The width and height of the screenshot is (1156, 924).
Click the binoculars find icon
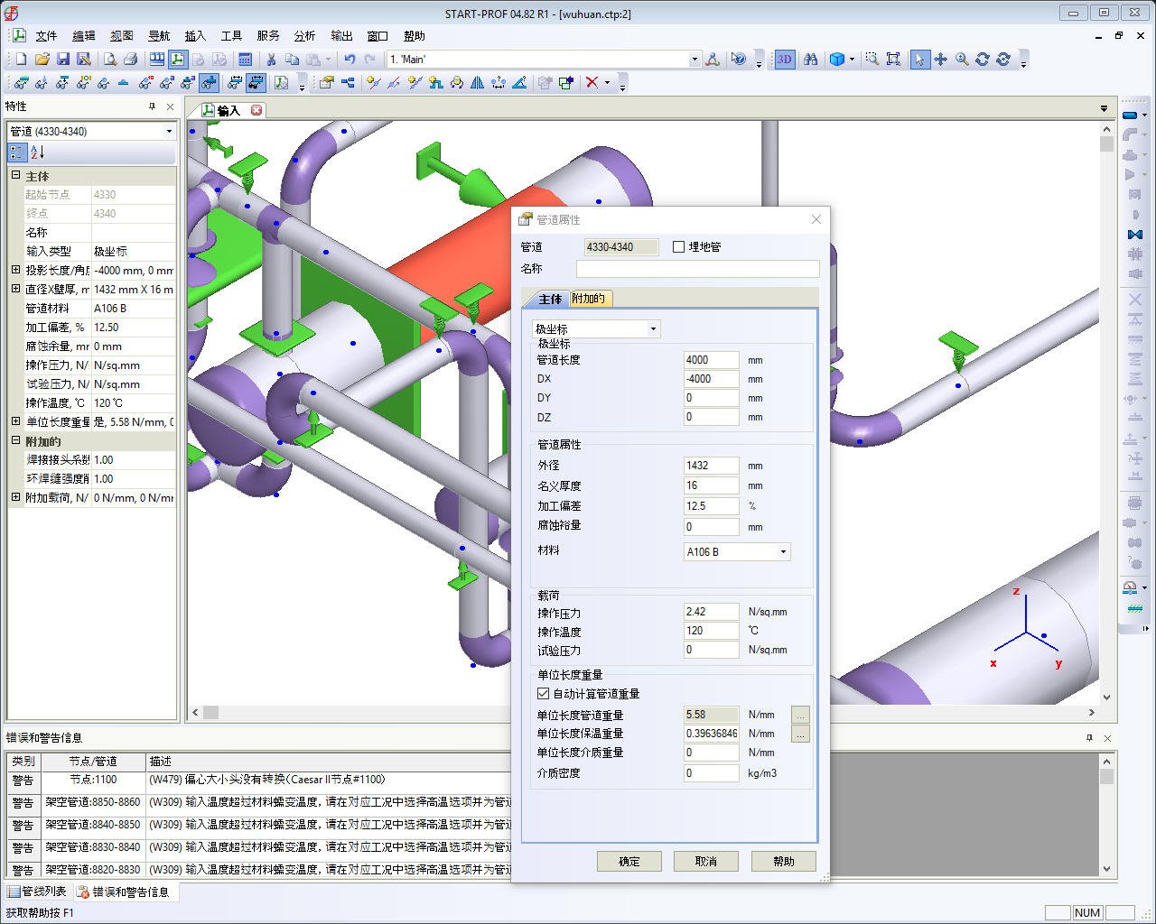pos(811,60)
